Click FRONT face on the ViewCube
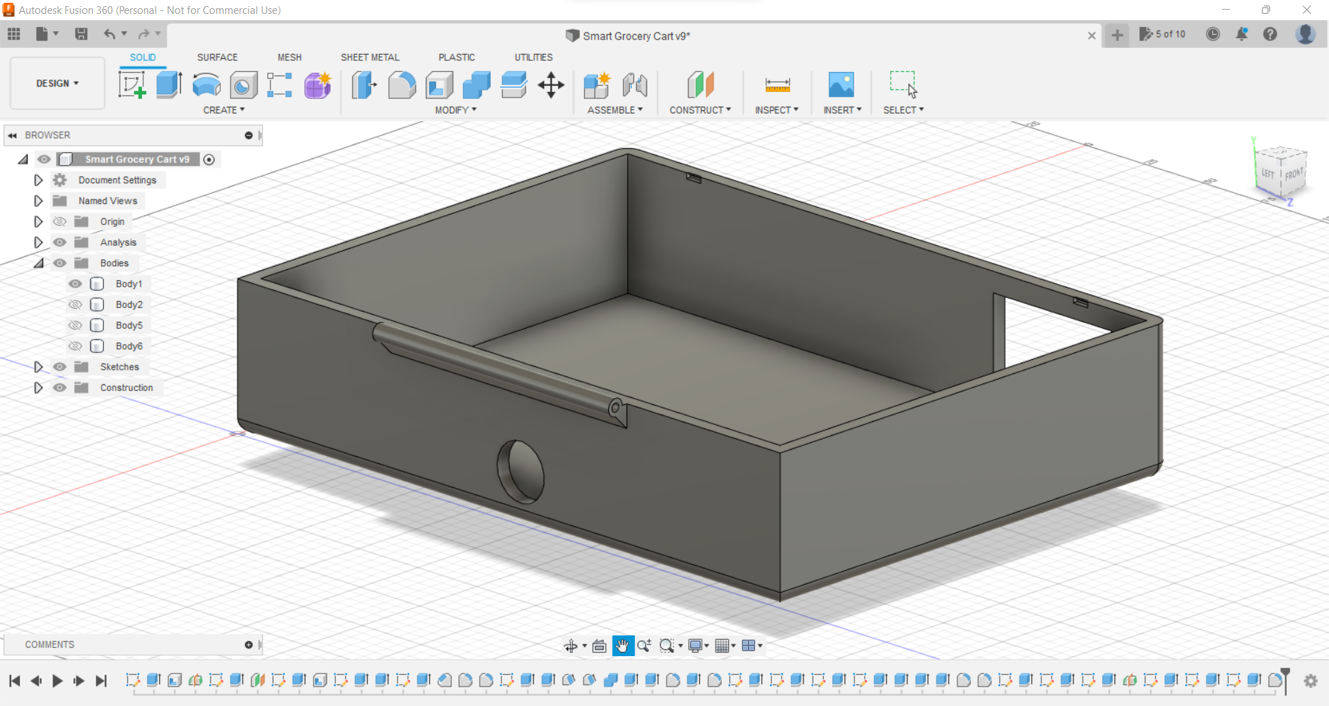The height and width of the screenshot is (706, 1329). point(1295,175)
